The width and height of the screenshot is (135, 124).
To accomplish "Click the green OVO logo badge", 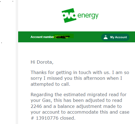I will [69, 15].
